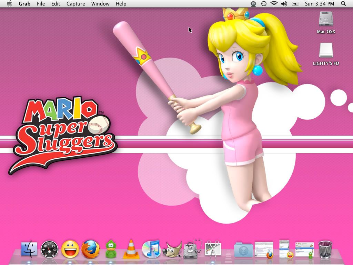The image size is (353, 265).
Task: Show battery charging status menu
Action: pyautogui.click(x=295, y=3)
